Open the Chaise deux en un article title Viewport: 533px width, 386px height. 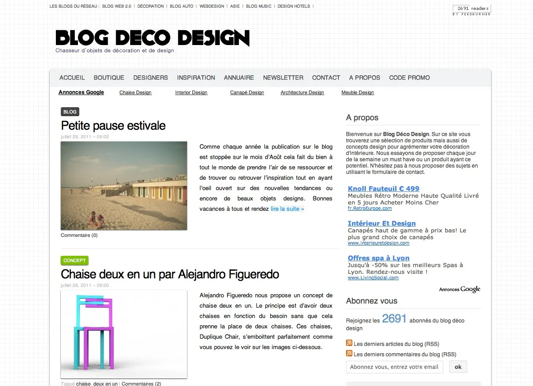pyautogui.click(x=170, y=274)
